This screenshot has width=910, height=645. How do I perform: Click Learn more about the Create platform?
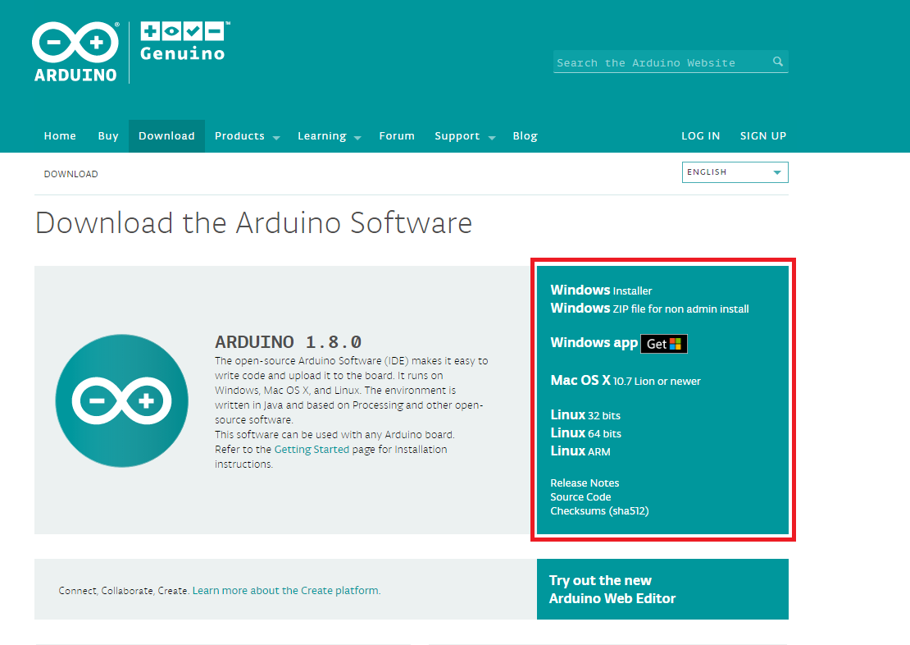286,590
